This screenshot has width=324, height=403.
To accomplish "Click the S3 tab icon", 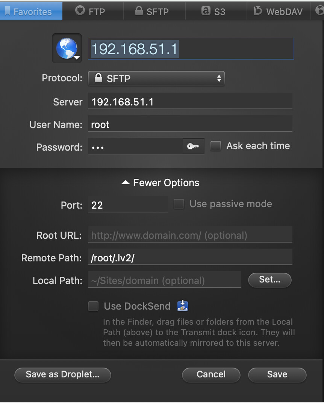I will point(206,11).
